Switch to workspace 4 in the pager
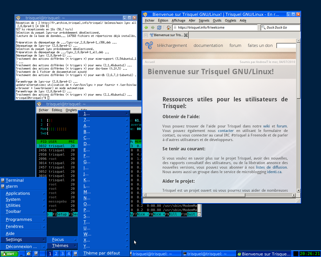 point(69,254)
